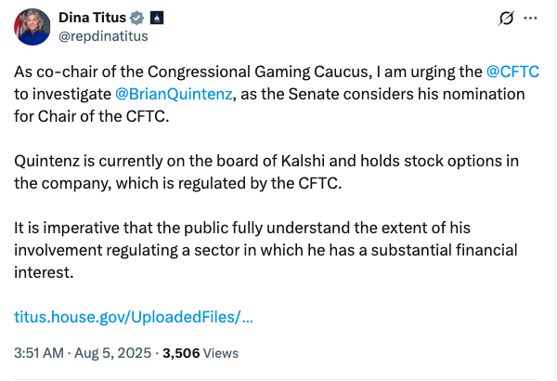Click the Dina Titus display name
557x381 pixels.
pyautogui.click(x=92, y=19)
